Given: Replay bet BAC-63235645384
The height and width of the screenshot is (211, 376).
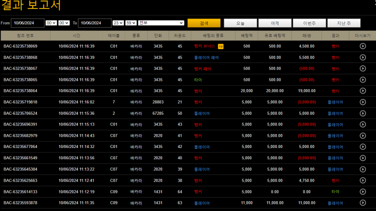Looking at the screenshot, I should [362, 169].
